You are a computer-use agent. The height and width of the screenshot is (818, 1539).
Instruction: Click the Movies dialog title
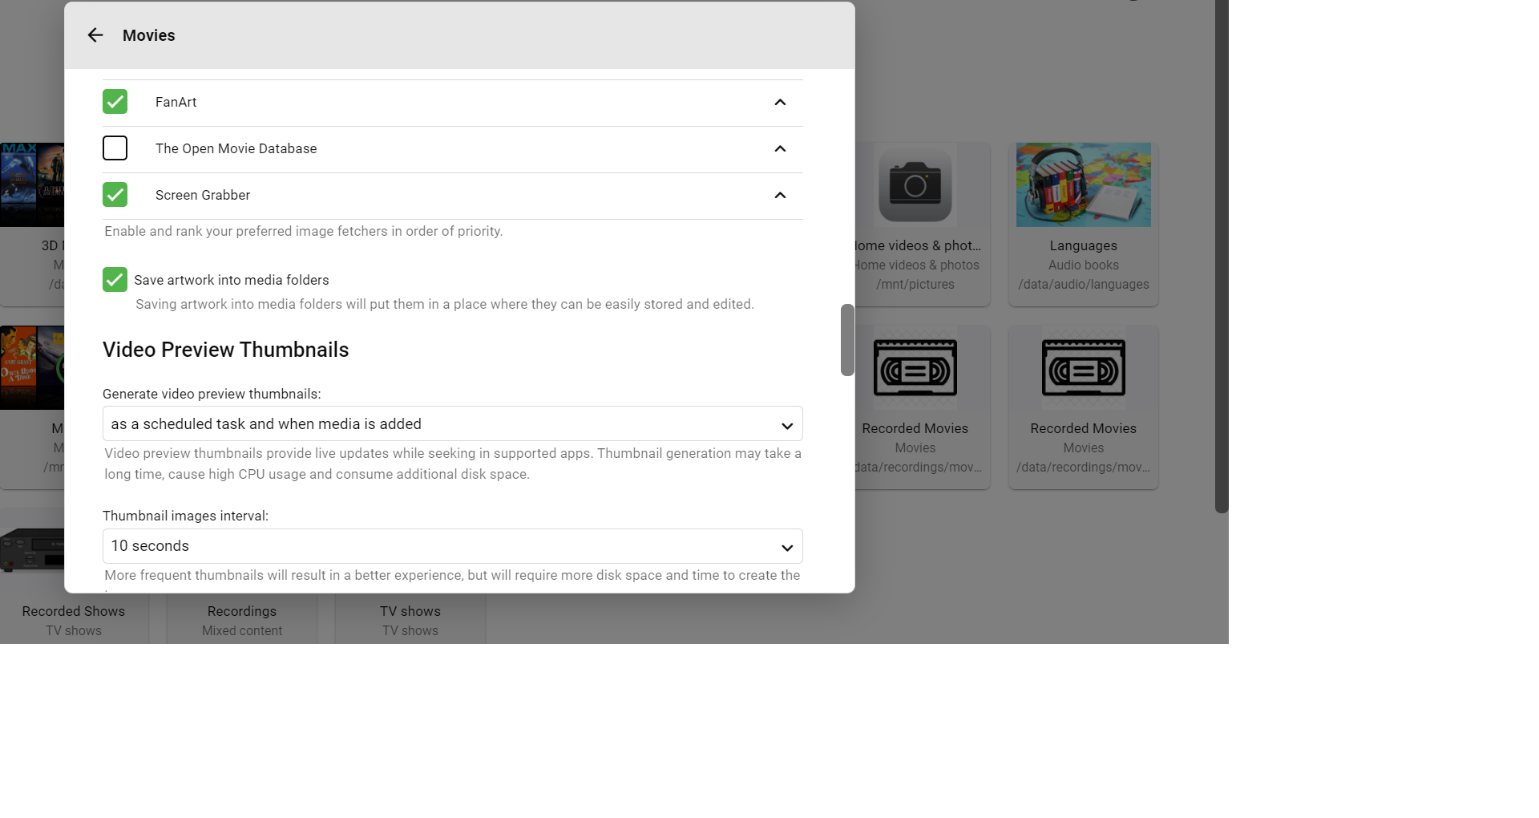149,35
